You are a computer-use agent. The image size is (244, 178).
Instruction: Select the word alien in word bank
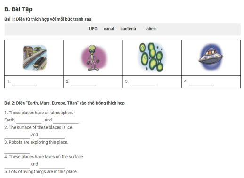(151, 29)
